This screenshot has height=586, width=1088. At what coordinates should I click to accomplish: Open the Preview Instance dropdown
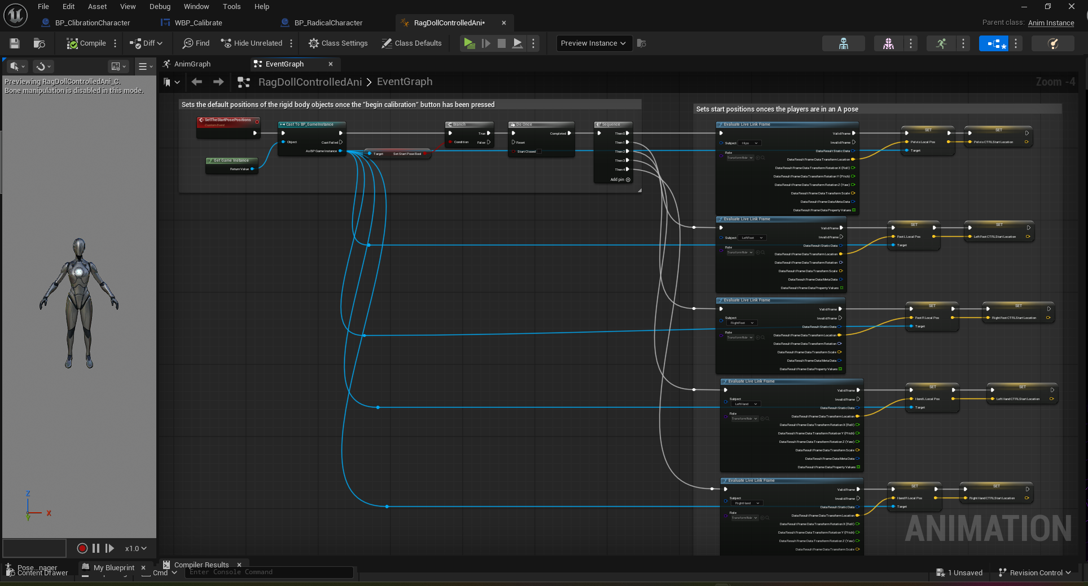click(593, 43)
